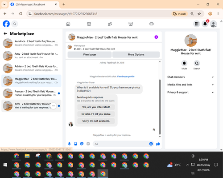Expand the Chat members section

[190, 77]
